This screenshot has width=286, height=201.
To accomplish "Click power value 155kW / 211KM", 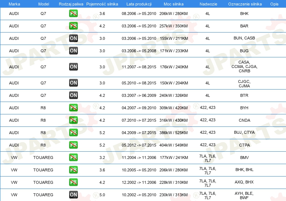I will [174, 38].
